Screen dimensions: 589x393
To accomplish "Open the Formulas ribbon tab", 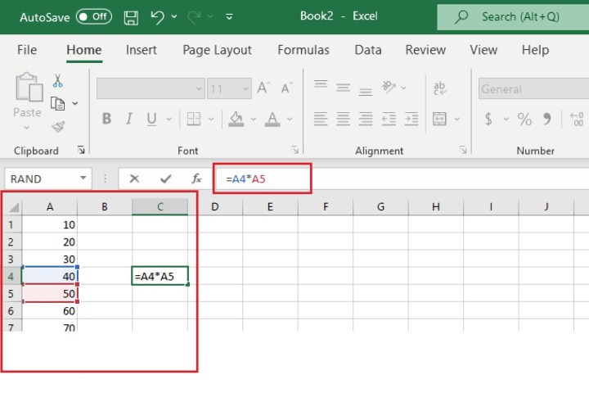I will (x=303, y=50).
